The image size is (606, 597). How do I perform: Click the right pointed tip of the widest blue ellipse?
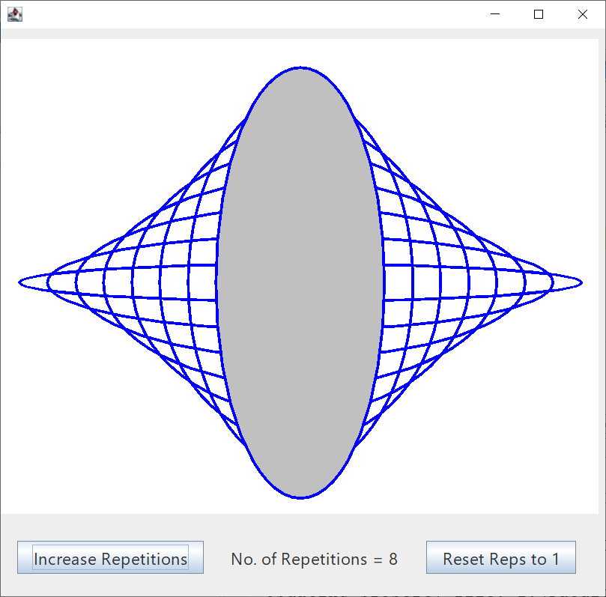[581, 282]
